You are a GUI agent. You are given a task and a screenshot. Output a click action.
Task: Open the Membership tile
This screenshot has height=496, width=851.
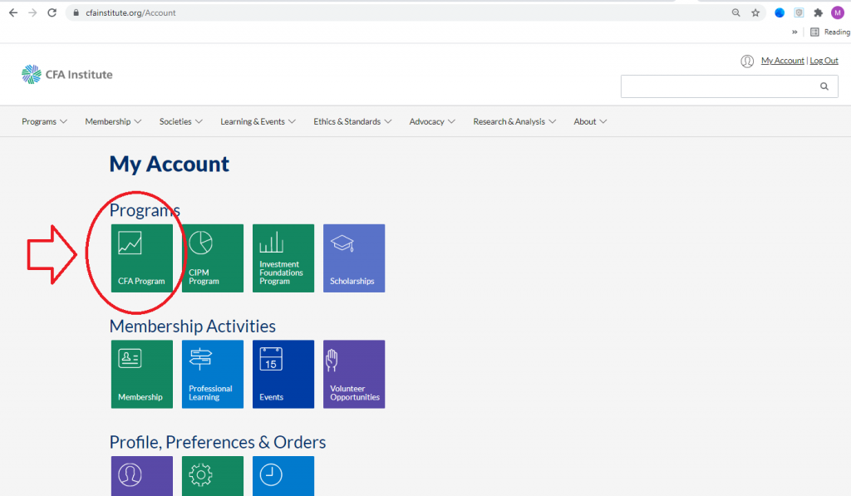click(x=141, y=374)
